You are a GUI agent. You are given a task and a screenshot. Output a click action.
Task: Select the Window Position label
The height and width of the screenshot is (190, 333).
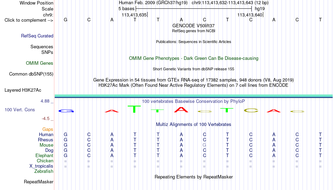tap(36, 3)
